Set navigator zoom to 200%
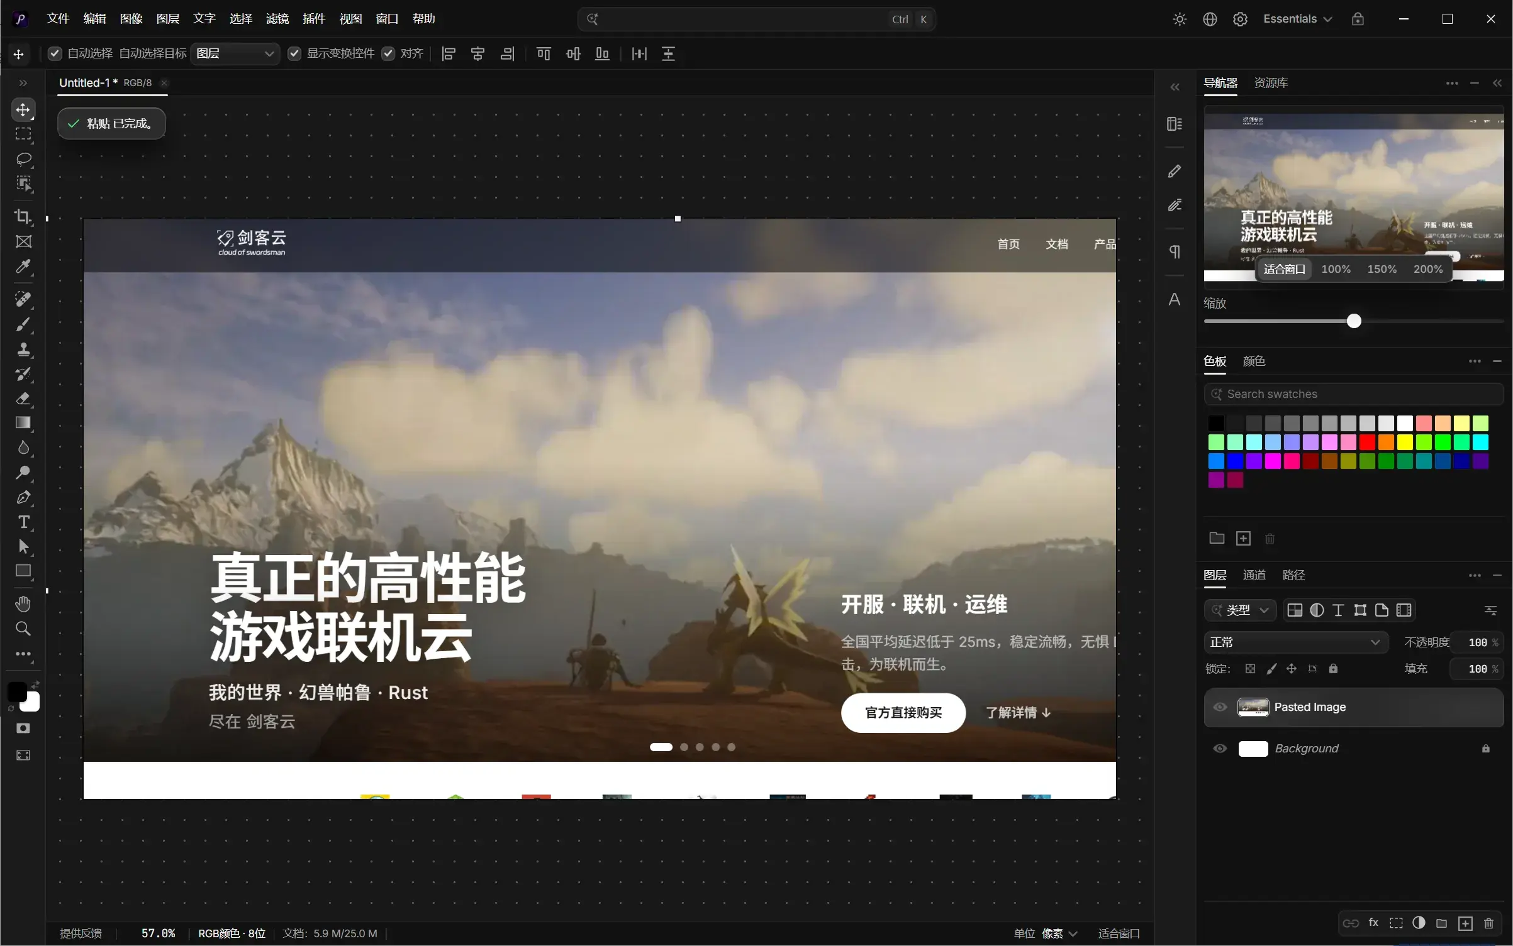This screenshot has width=1513, height=946. [1427, 269]
